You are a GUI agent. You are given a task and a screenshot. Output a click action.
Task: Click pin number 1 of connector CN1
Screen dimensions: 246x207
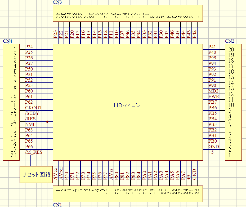pyautogui.click(x=58, y=190)
